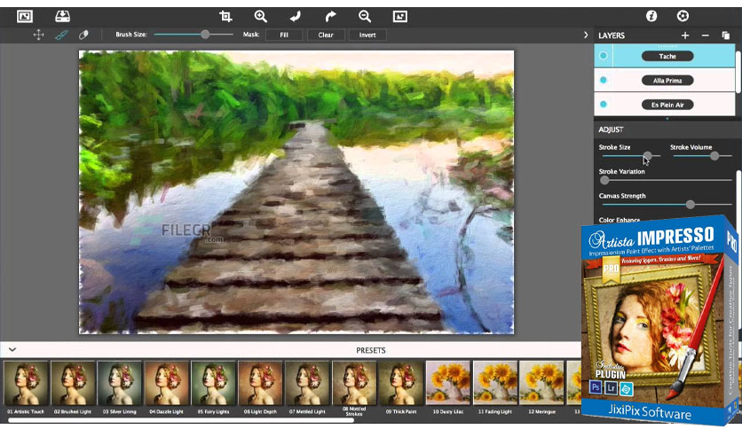Select the En Plein Air layer name
This screenshot has width=742, height=429.
667,105
